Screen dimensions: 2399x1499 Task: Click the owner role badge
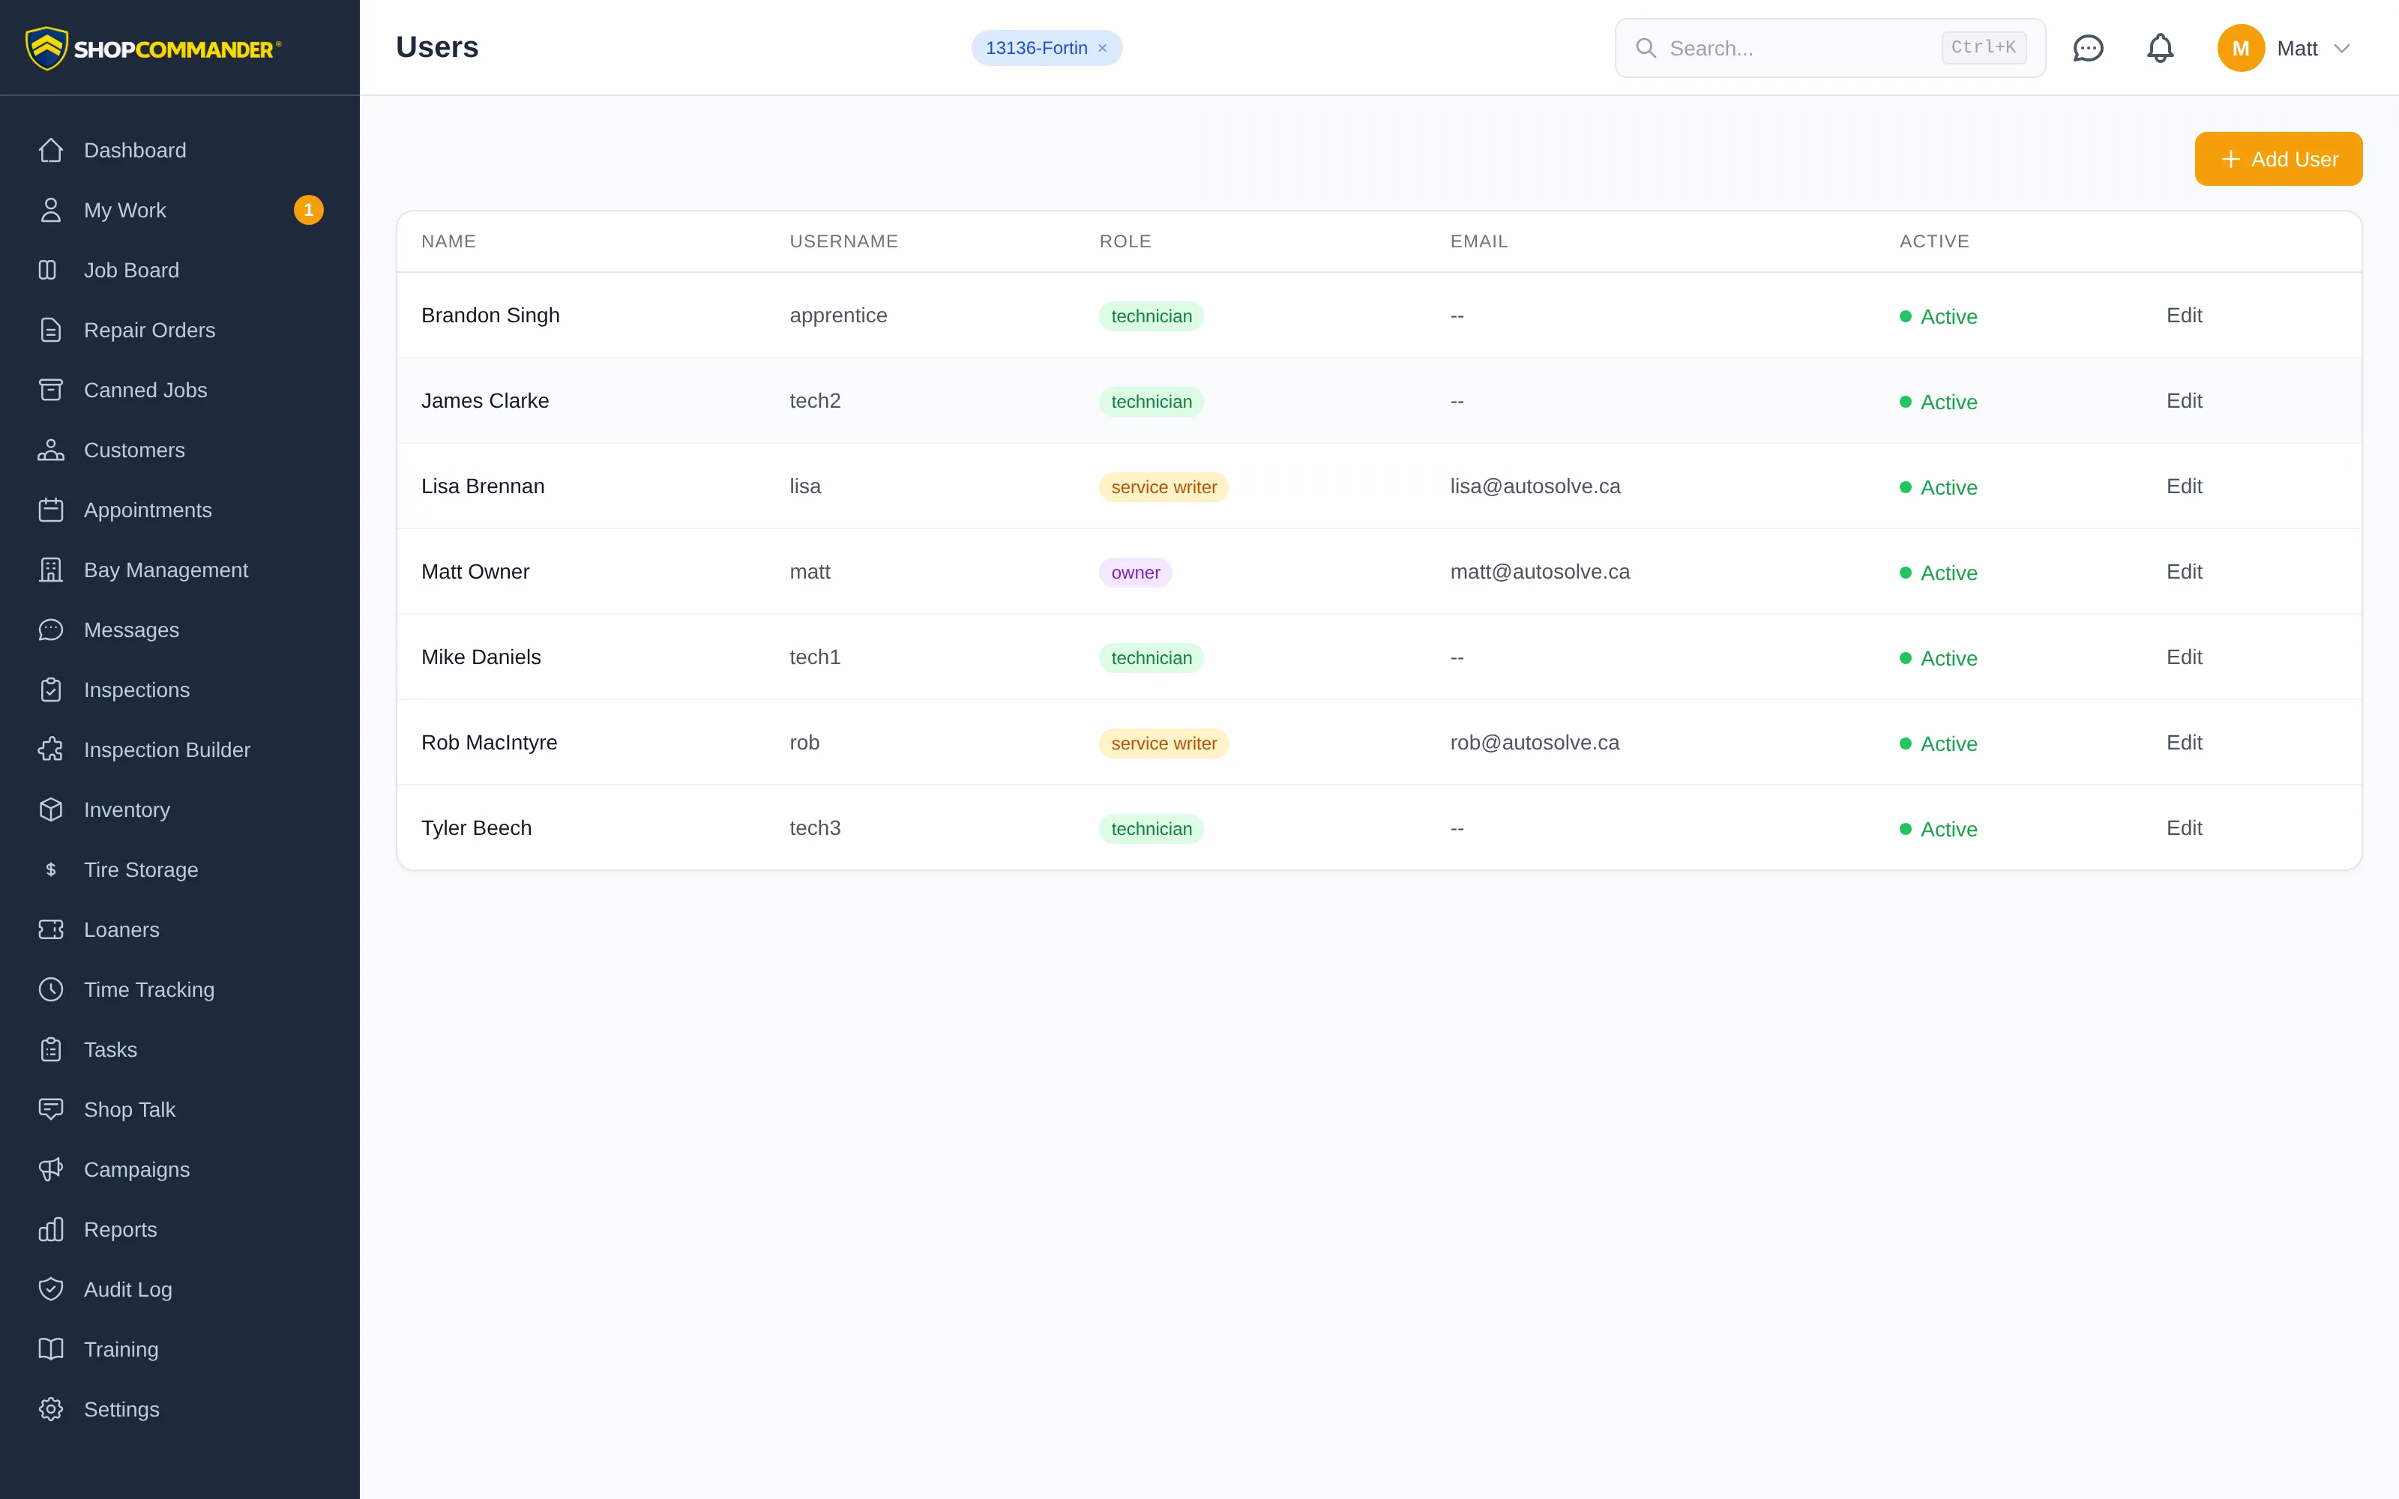(x=1135, y=572)
